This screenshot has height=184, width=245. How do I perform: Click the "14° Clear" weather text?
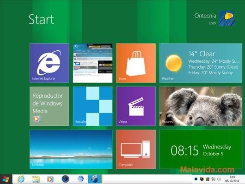coord(202,54)
